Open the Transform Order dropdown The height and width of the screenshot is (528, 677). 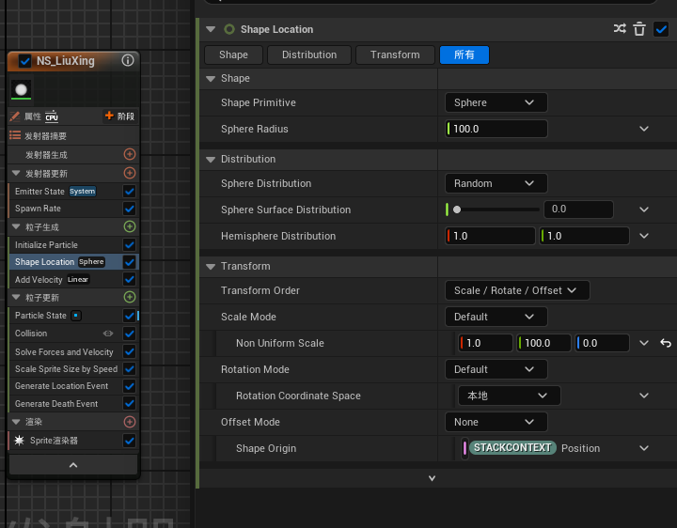click(517, 290)
